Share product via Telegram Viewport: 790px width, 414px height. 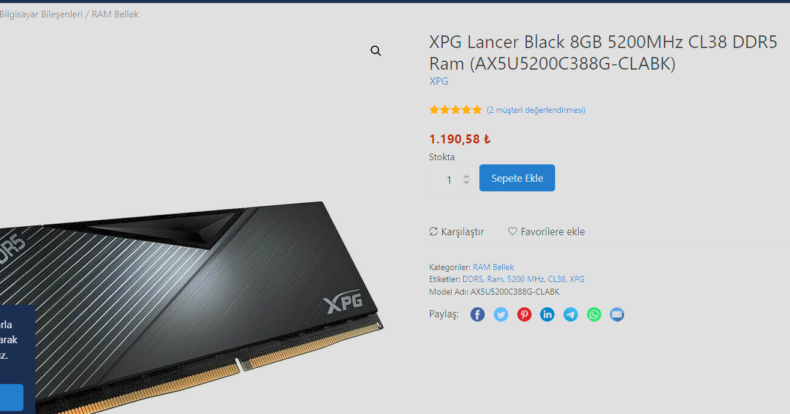[571, 314]
